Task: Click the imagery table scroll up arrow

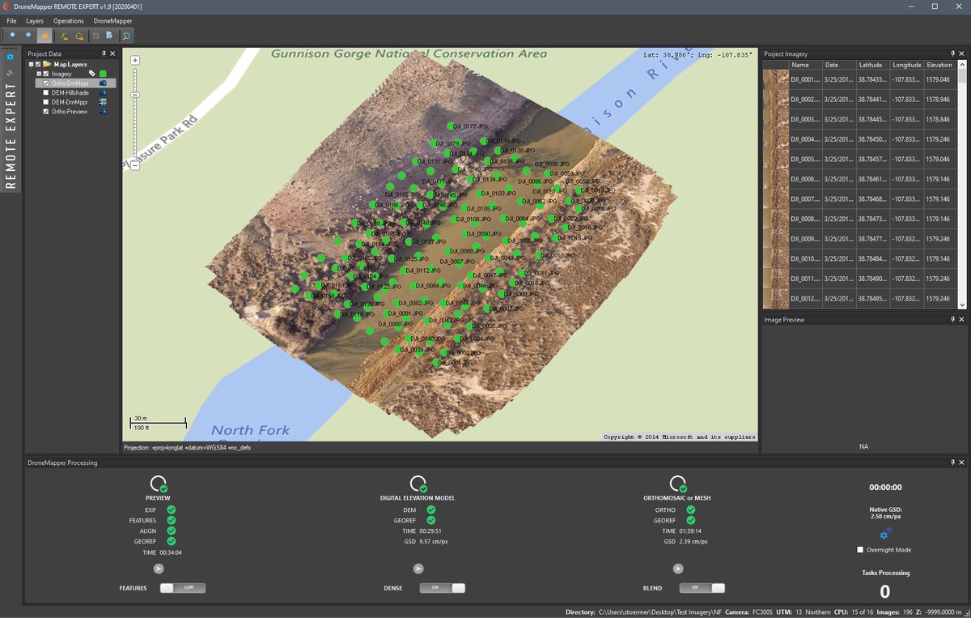Action: 962,65
